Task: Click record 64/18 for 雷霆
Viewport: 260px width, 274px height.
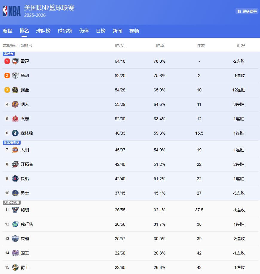Action: (x=120, y=61)
